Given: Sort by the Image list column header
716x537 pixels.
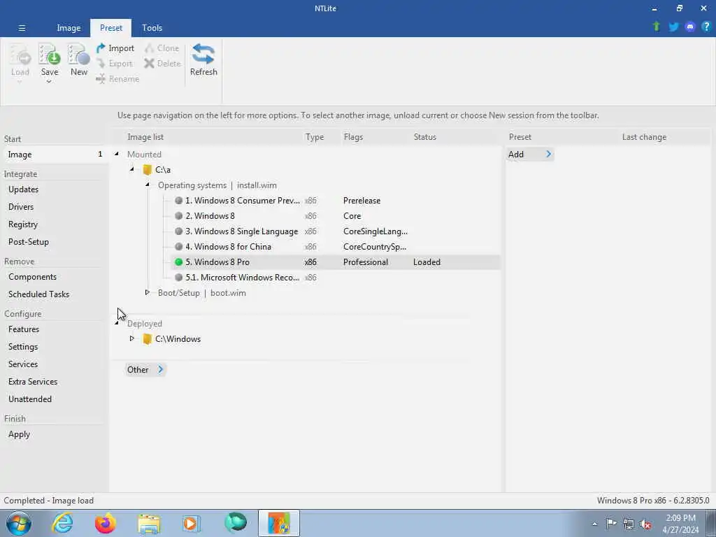Looking at the screenshot, I should (145, 137).
